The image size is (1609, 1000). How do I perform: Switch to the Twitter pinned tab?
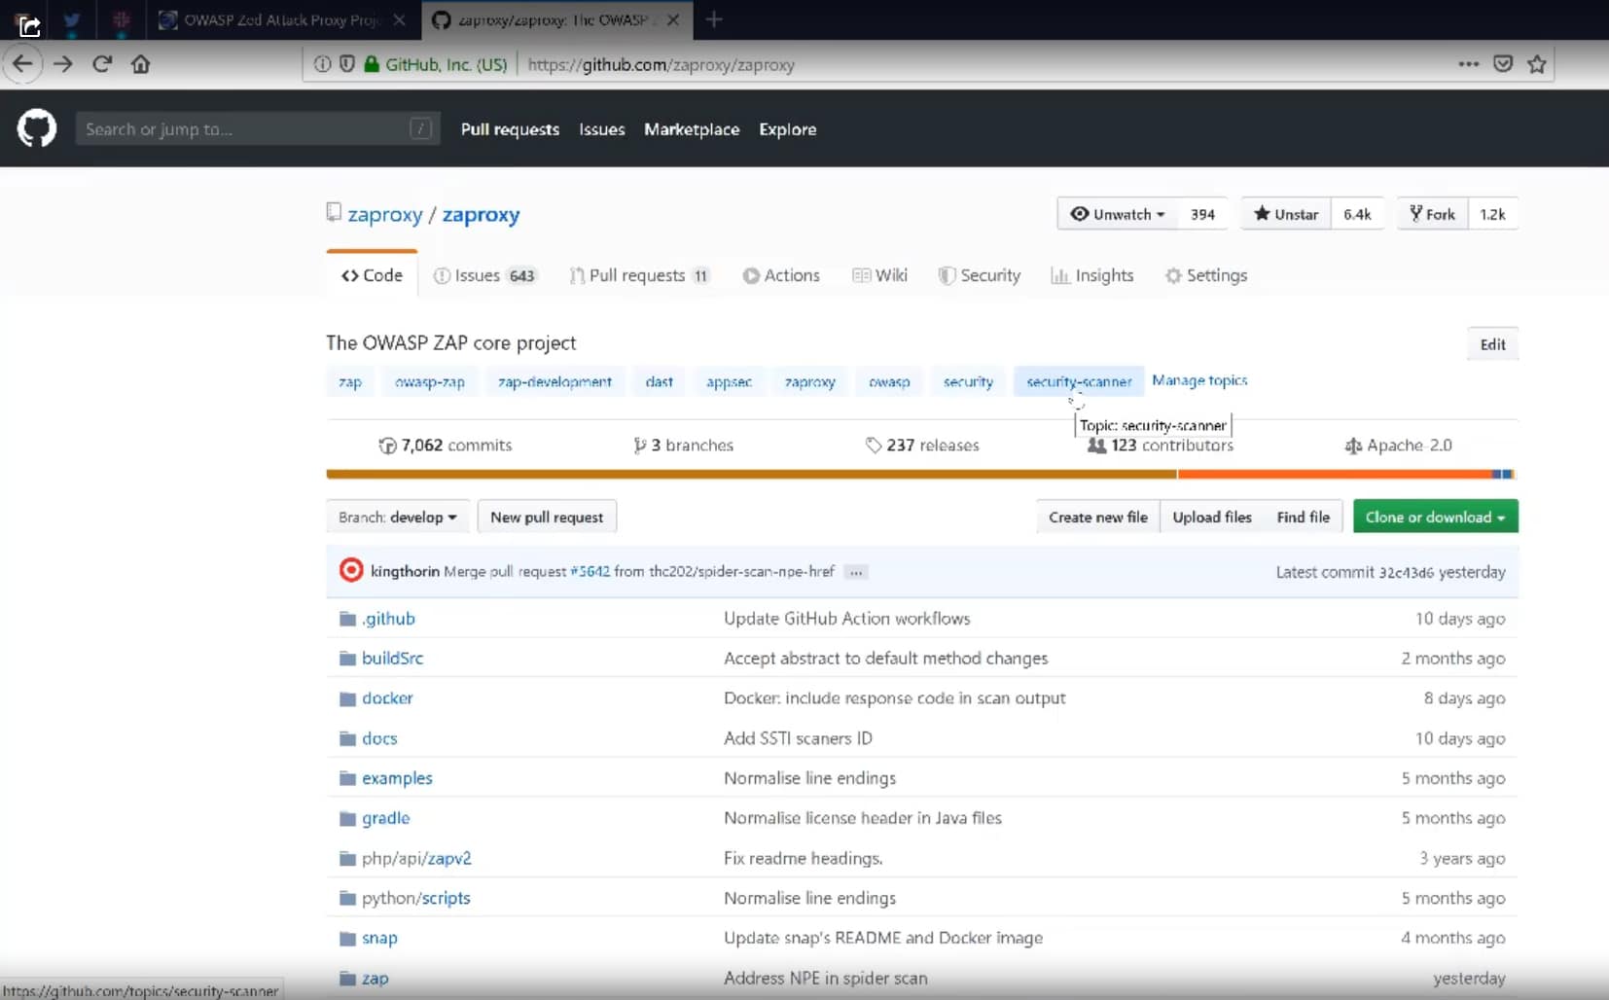[72, 19]
